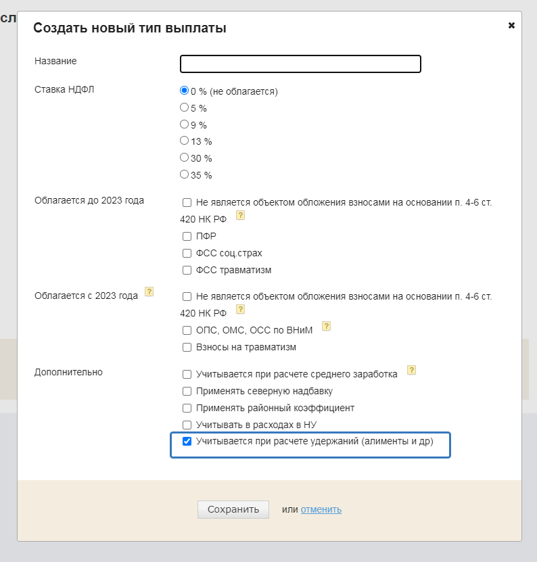Open help icon beside "Облагается с 2023 года" label

coord(149,292)
